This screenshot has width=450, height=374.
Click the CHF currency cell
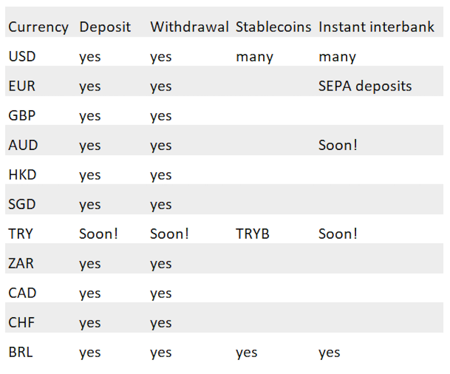tap(22, 323)
